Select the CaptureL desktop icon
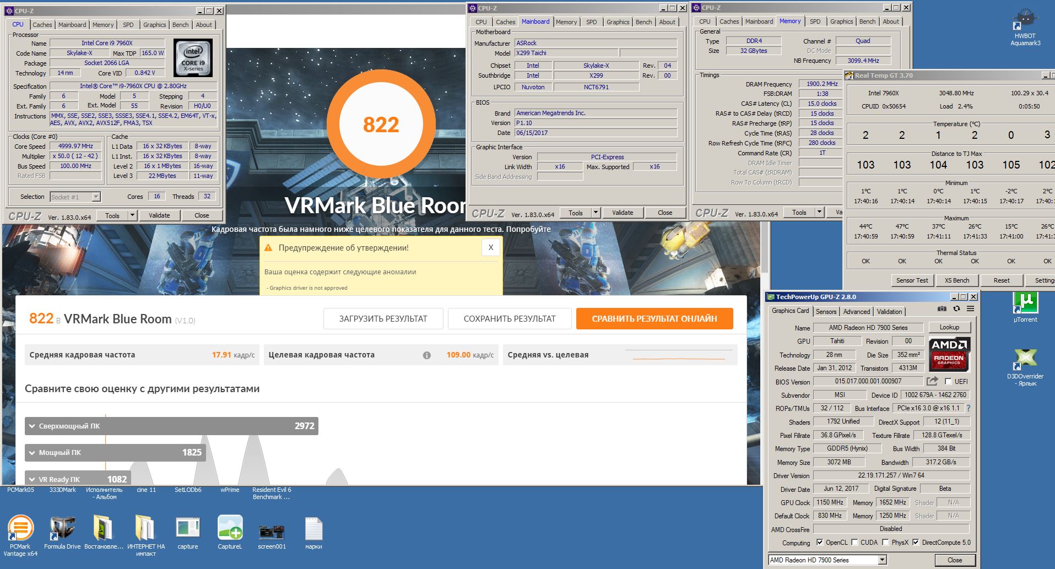 point(230,533)
